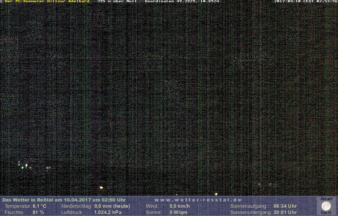Click the Sonne 0 W/qm reading
The height and width of the screenshot is (216, 338).
pyautogui.click(x=178, y=212)
